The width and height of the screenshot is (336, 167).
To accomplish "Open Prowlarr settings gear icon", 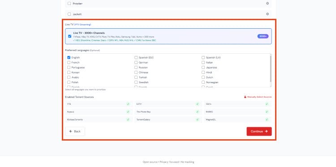I will [x=267, y=4].
